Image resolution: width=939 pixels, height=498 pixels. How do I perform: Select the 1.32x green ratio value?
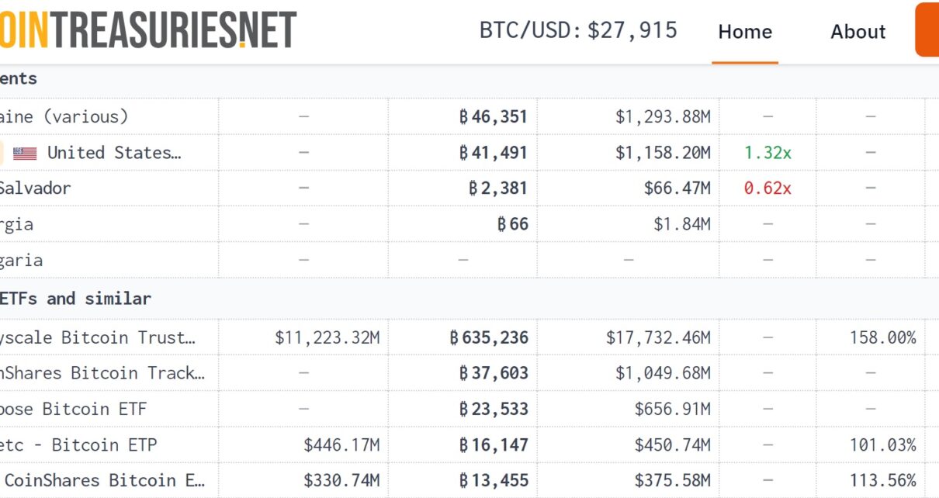pos(767,153)
